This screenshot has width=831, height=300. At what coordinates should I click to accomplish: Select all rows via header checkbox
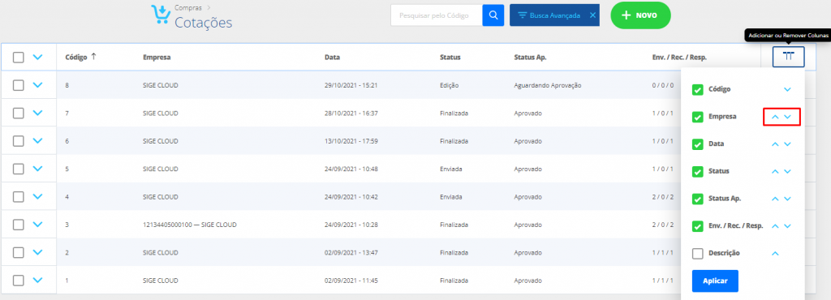pos(19,57)
